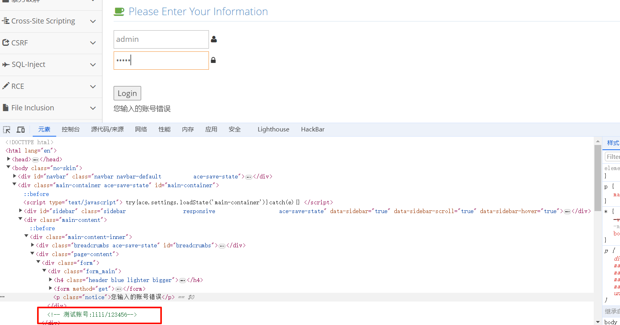Collapse the main-content div node
This screenshot has height=325, width=620.
pyautogui.click(x=20, y=219)
